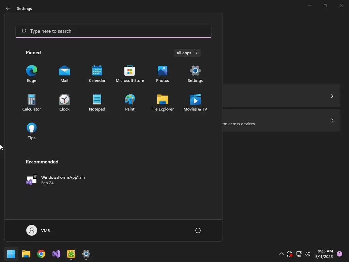Select the Recommended section heading
This screenshot has width=349, height=262.
42,162
